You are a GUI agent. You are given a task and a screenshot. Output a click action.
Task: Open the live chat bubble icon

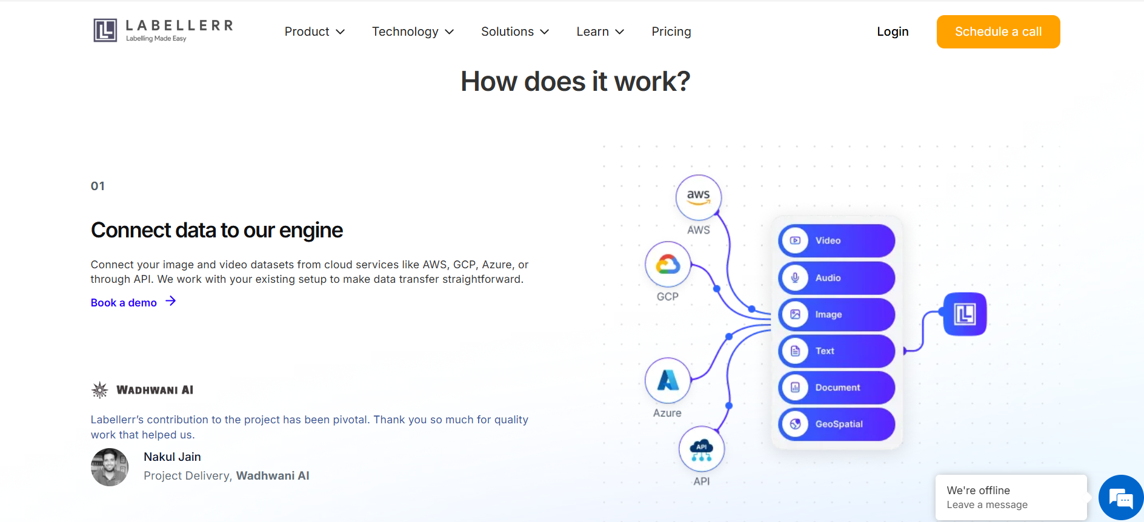(x=1121, y=498)
